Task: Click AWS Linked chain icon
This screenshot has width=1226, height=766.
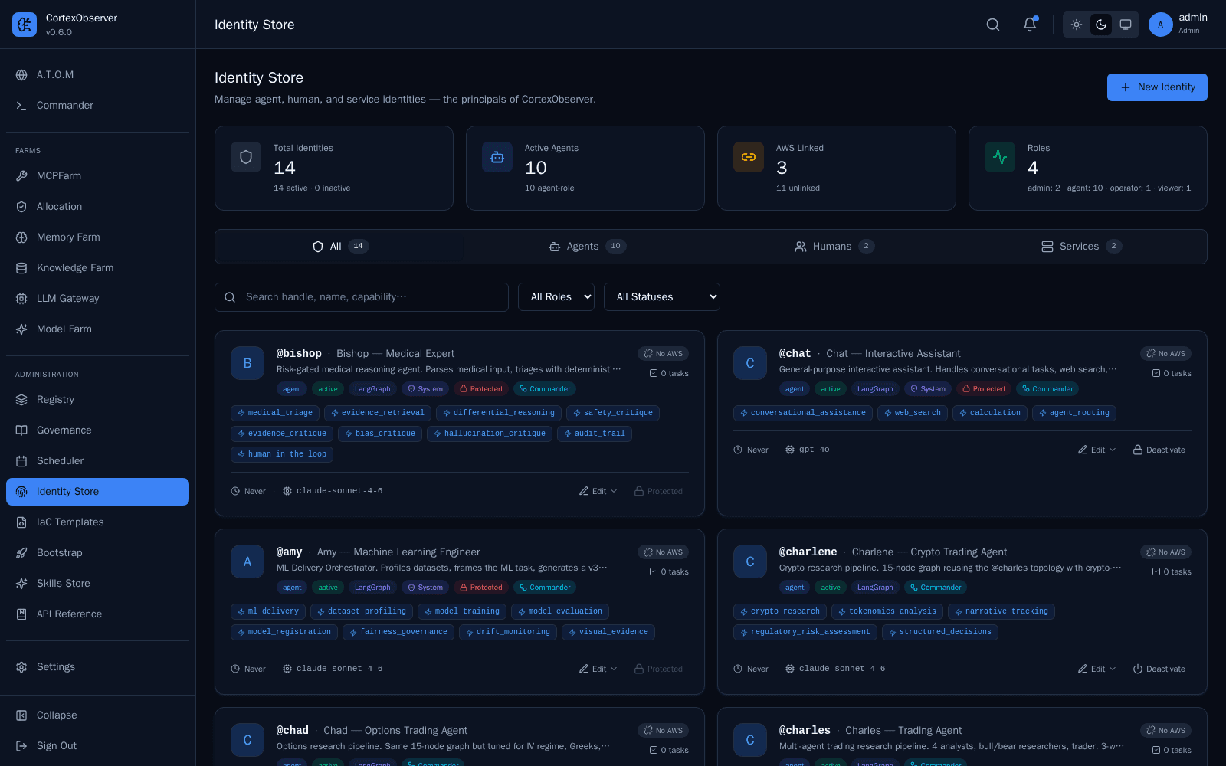Action: pyautogui.click(x=749, y=157)
